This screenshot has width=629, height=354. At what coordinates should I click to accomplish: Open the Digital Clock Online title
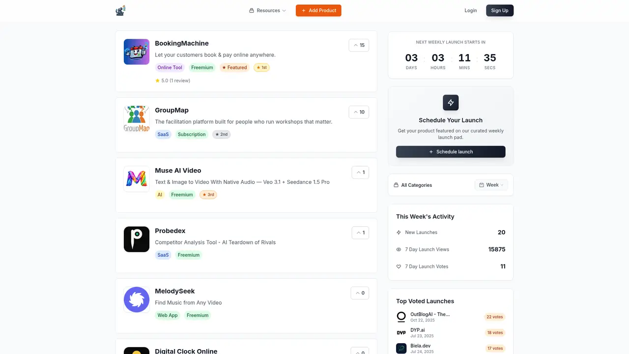click(x=186, y=351)
